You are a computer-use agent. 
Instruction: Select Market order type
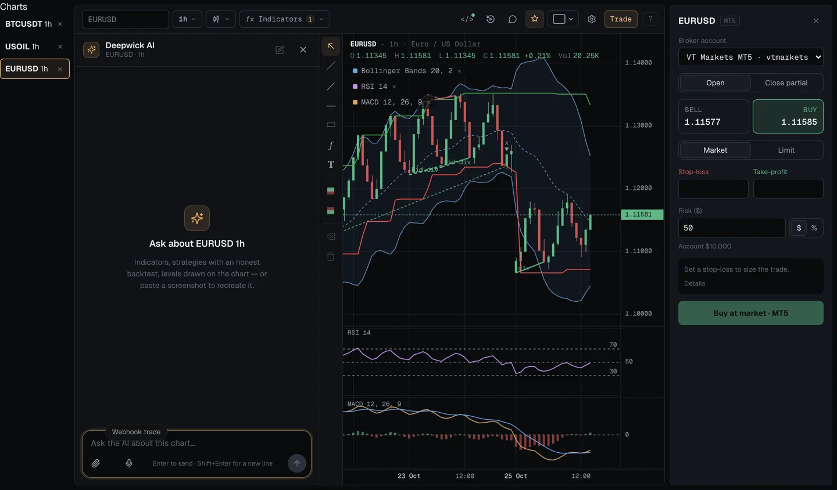[715, 150]
